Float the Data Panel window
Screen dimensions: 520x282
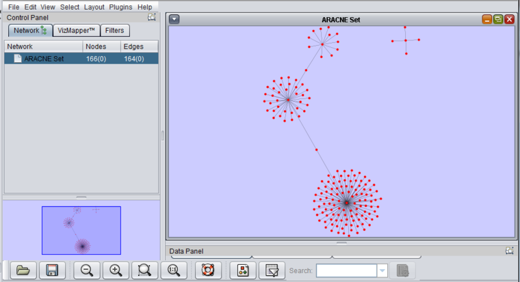[x=509, y=251]
